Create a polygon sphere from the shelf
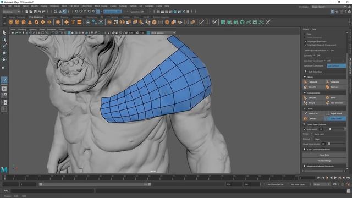The height and width of the screenshot is (198, 352). click(11, 22)
